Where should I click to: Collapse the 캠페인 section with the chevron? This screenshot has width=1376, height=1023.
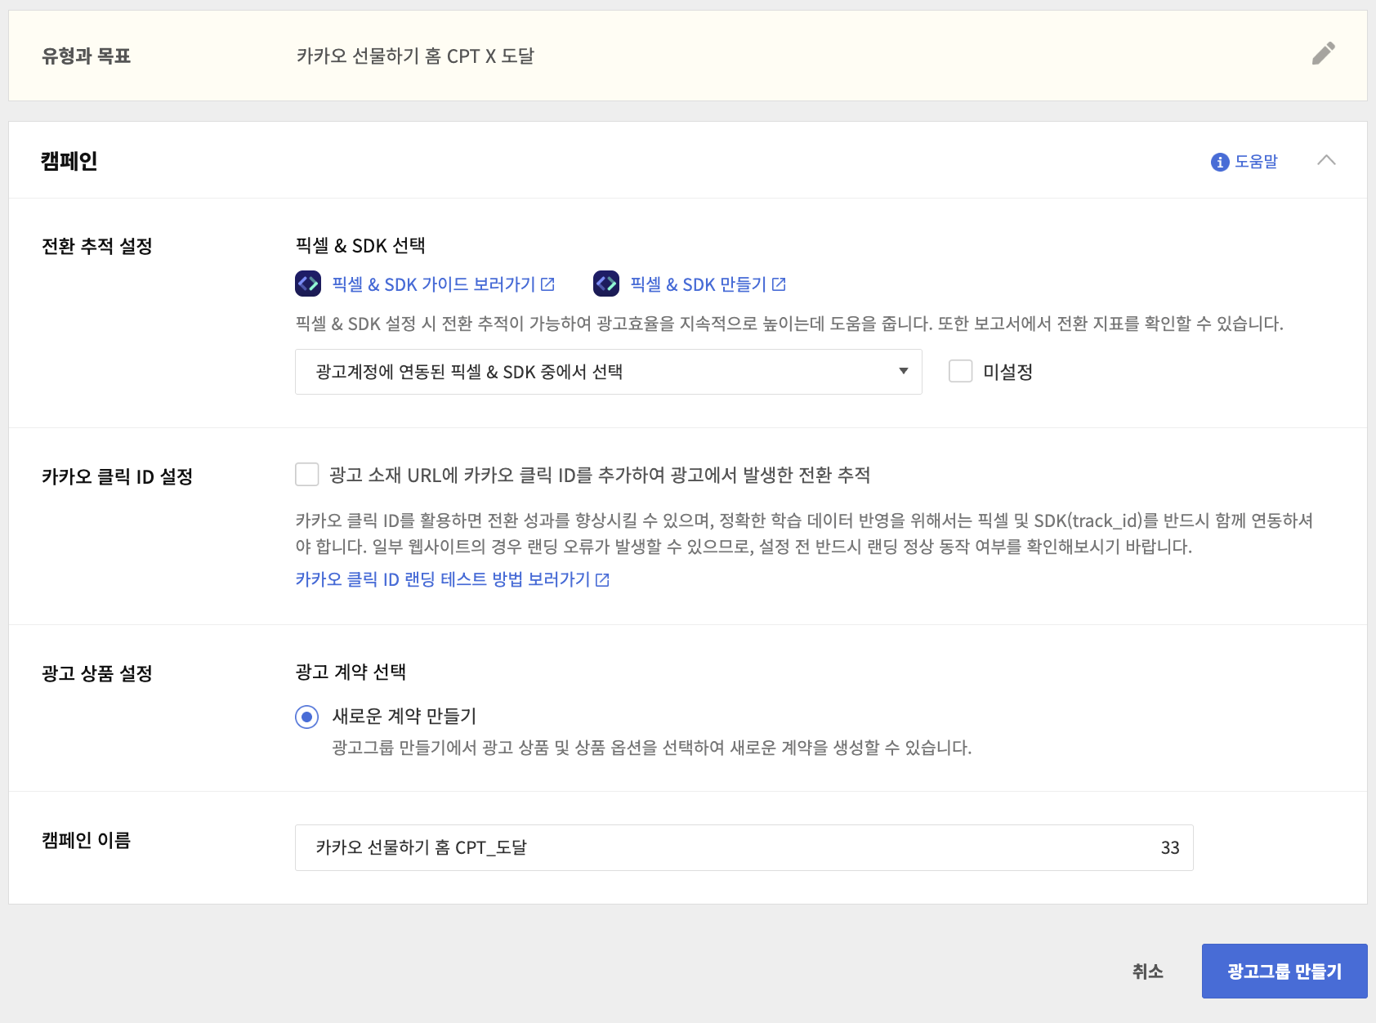click(1326, 160)
